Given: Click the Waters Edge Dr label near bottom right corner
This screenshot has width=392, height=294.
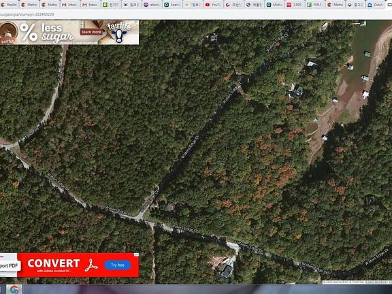Looking at the screenshot, I should (377, 257).
